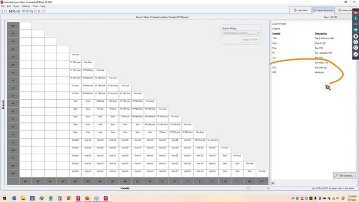The image size is (359, 202).
Task: Click the taskbar clock and date
Action: click(352, 198)
